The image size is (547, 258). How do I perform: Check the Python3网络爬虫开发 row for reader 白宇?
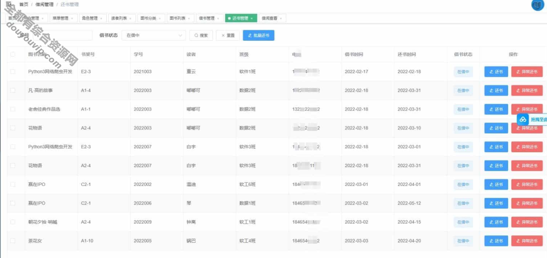pos(13,147)
